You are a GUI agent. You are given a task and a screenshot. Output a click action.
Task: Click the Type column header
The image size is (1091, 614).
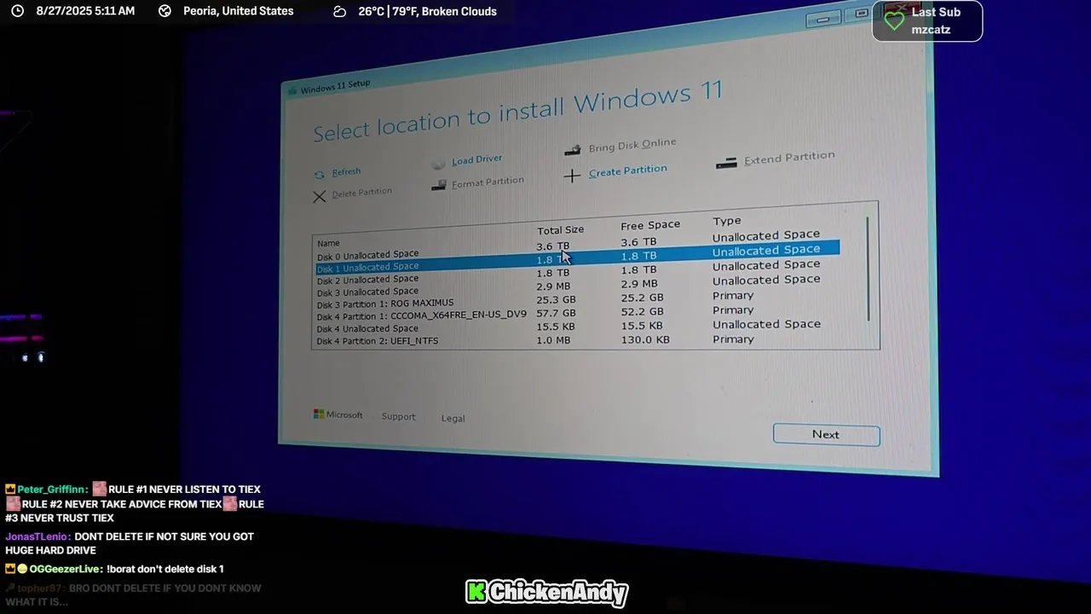tap(727, 221)
